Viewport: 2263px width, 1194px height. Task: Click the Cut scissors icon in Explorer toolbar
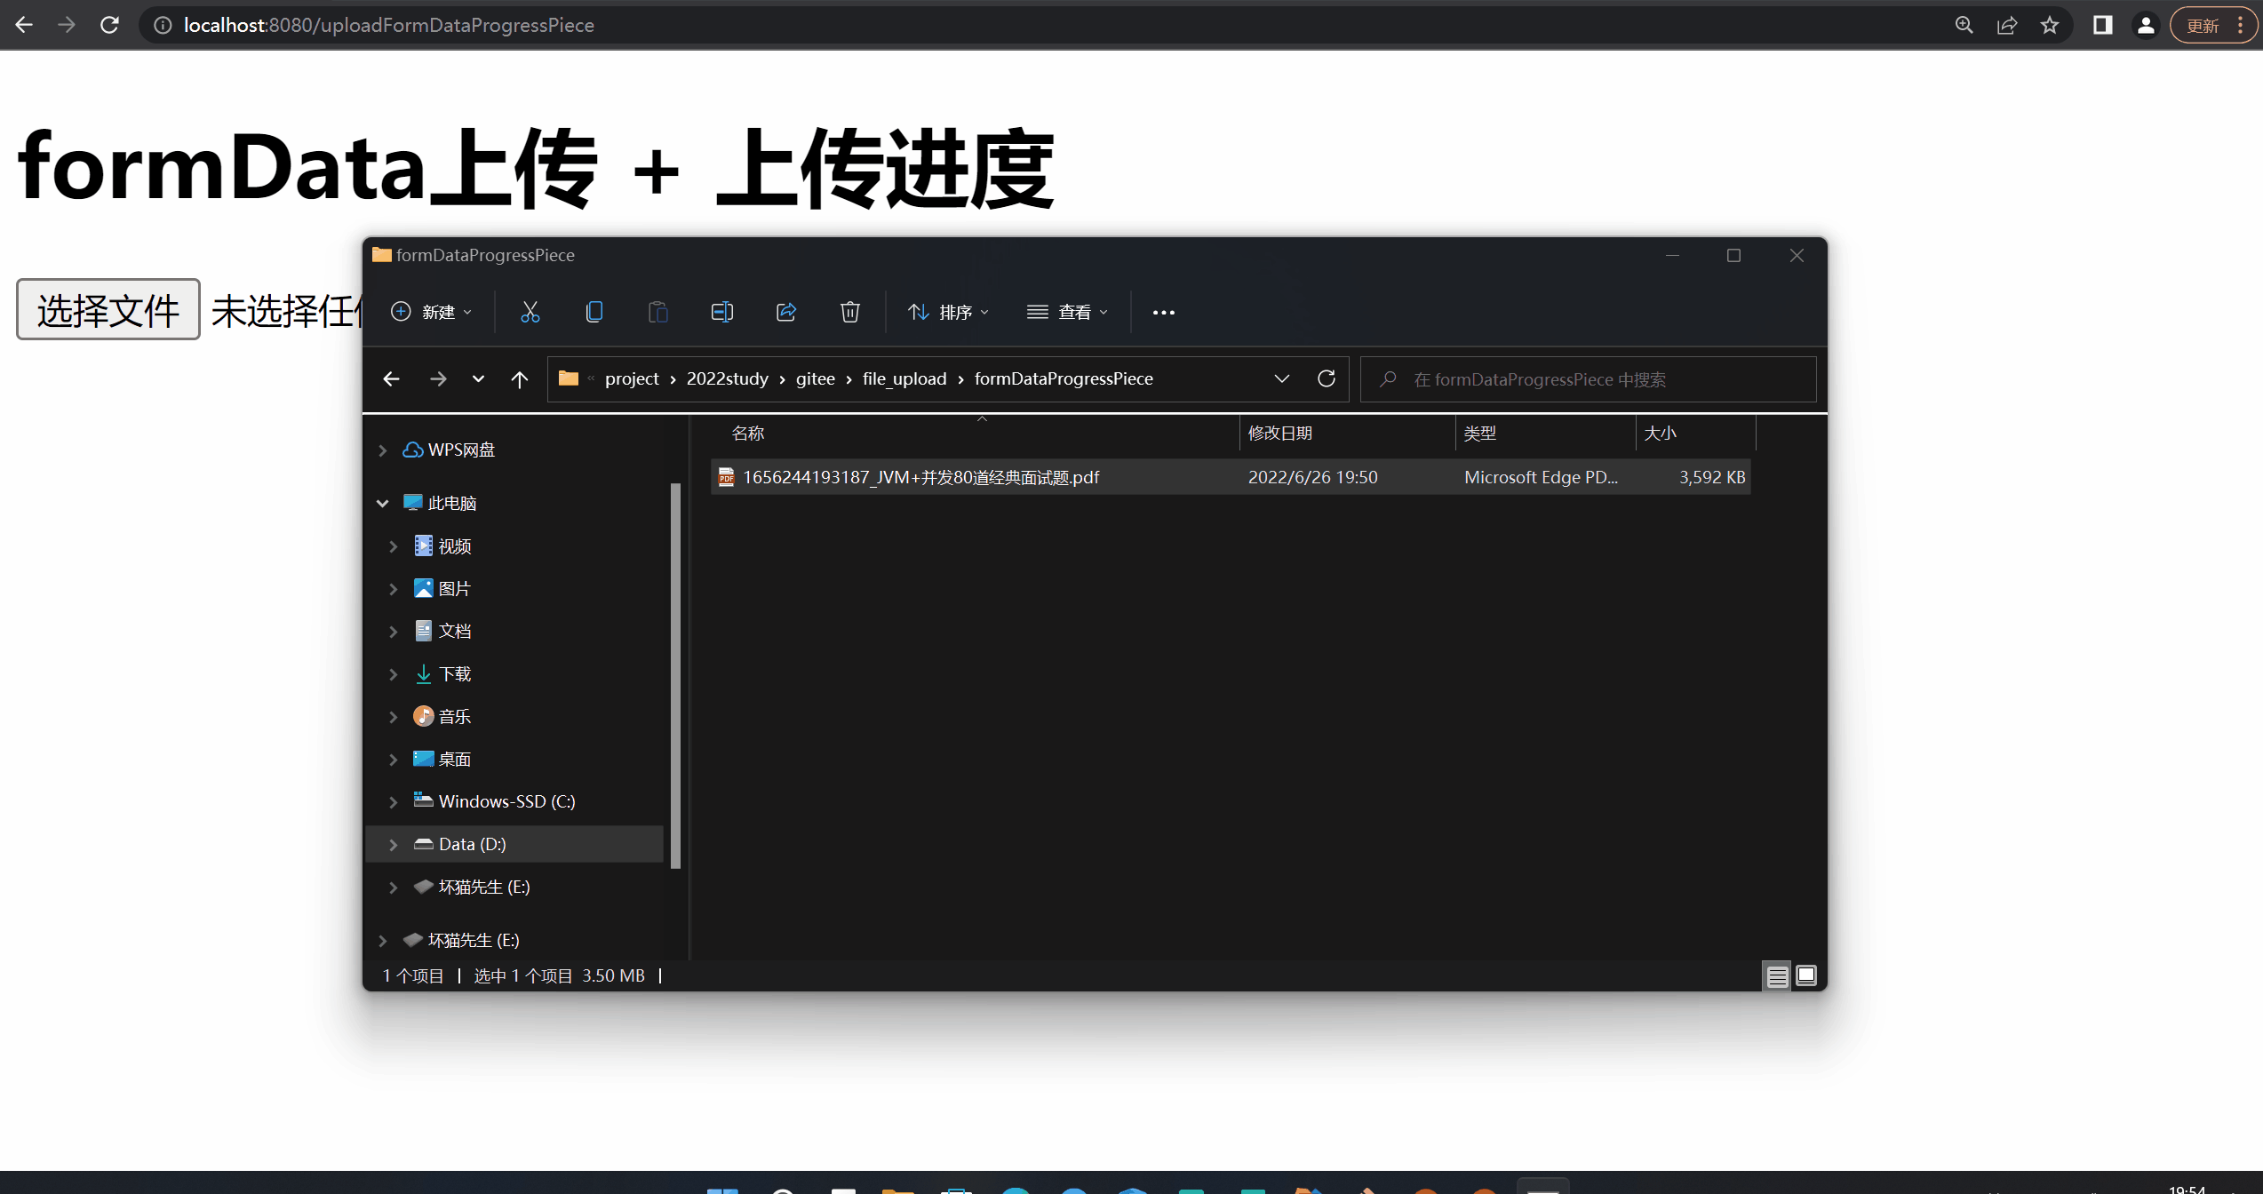(530, 312)
